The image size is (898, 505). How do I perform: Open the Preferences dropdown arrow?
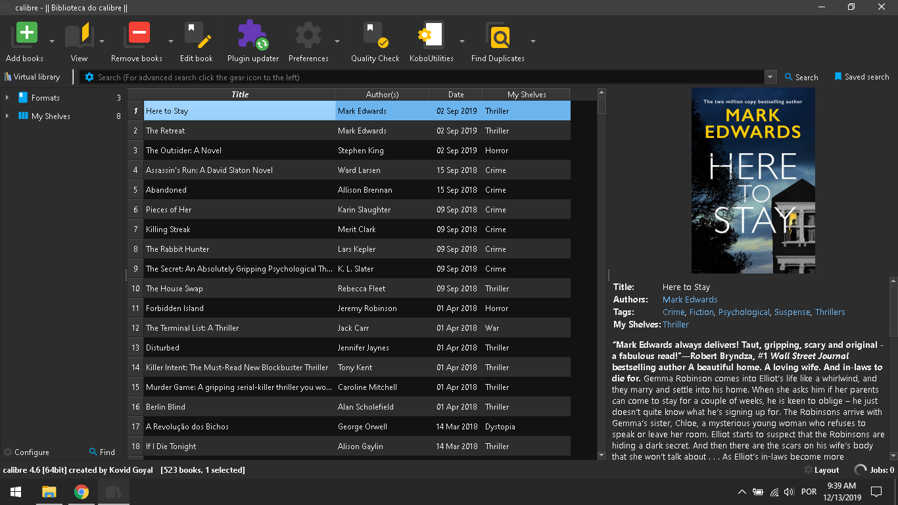[337, 41]
